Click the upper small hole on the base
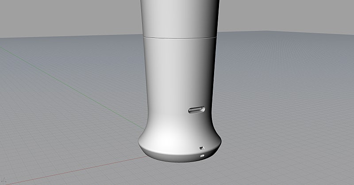The height and width of the screenshot is (185, 354). (202, 148)
